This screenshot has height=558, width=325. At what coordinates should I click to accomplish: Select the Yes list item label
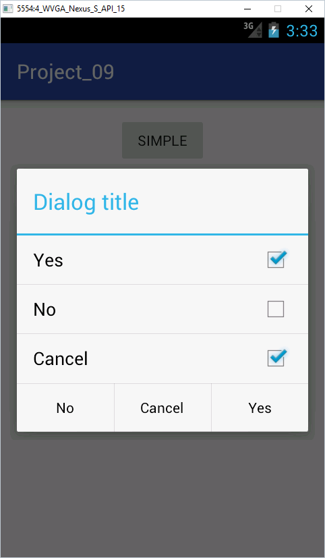click(48, 260)
